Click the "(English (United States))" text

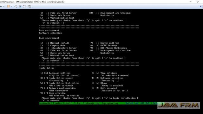[65, 76]
